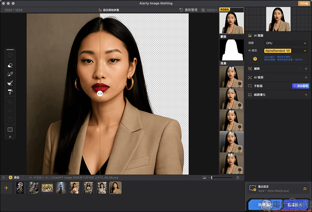Select the dab/pen brush tool
This screenshot has width=312, height=212.
[10, 74]
